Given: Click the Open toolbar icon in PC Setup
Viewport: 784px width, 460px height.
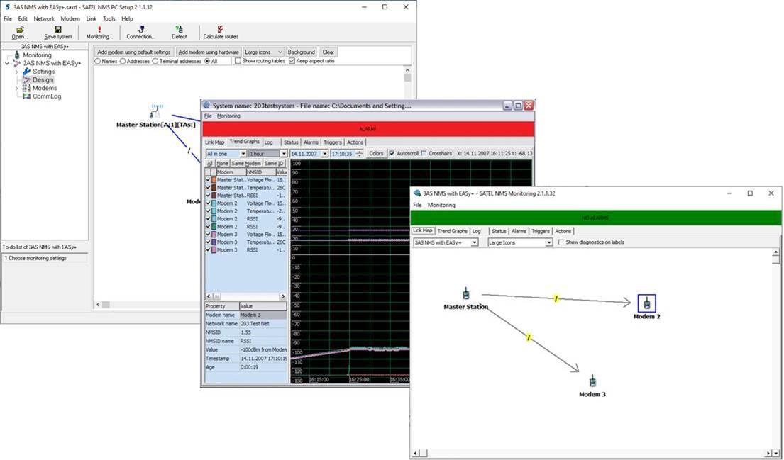Looking at the screenshot, I should pyautogui.click(x=20, y=30).
